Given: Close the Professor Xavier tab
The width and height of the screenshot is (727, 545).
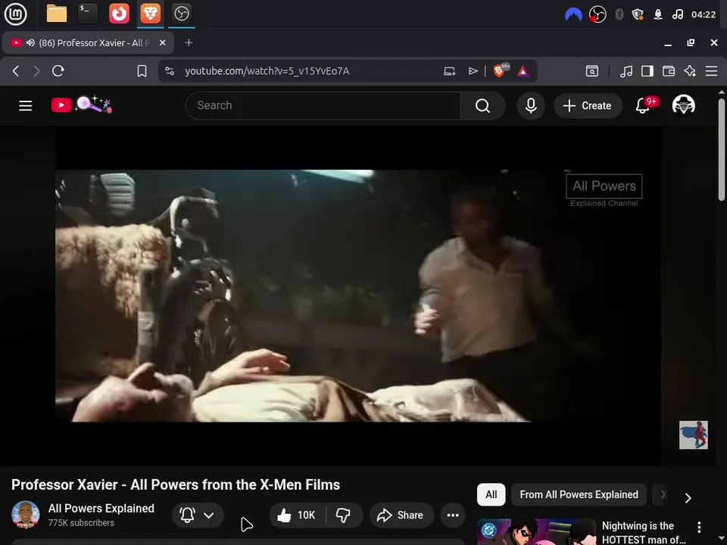Looking at the screenshot, I should pyautogui.click(x=162, y=42).
